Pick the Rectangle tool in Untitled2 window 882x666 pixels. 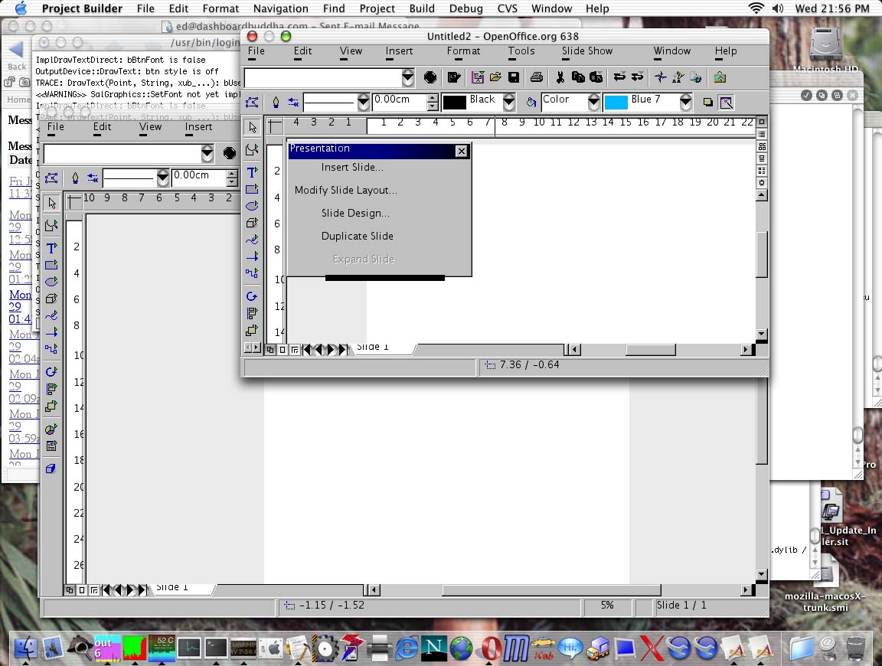coord(252,189)
